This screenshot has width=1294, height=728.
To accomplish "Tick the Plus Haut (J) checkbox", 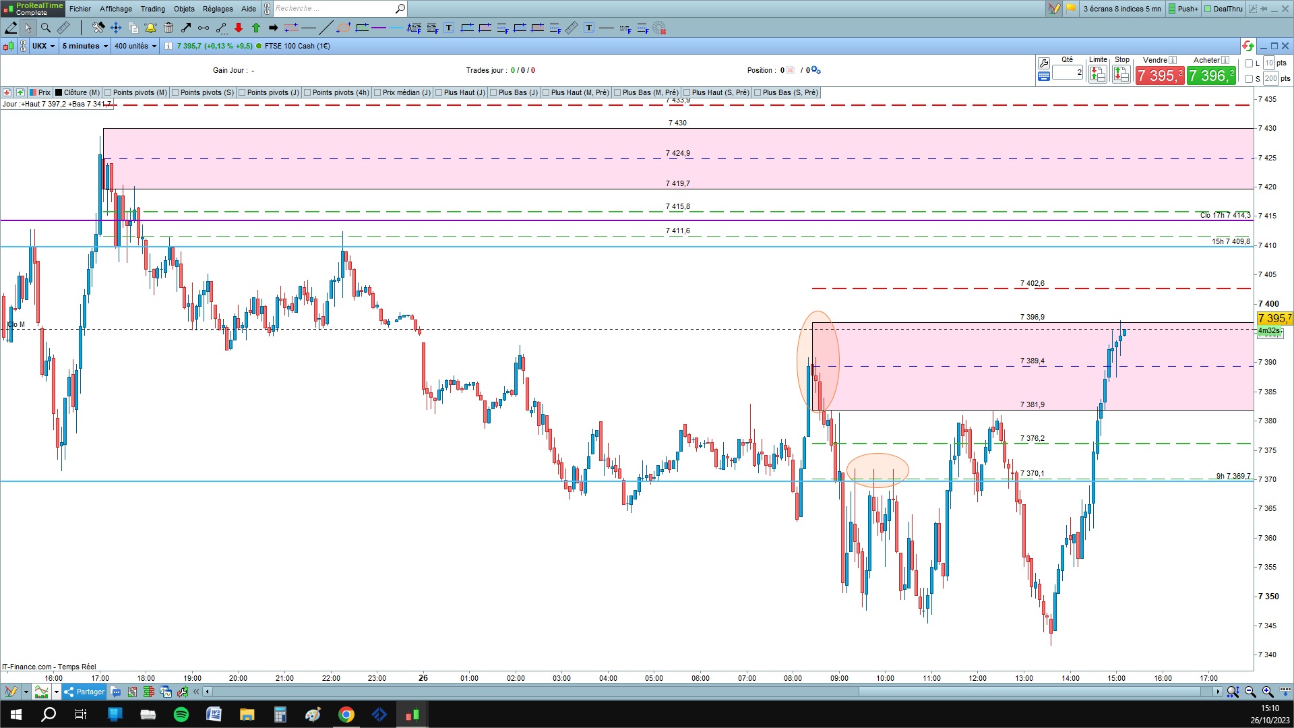I will pyautogui.click(x=439, y=92).
